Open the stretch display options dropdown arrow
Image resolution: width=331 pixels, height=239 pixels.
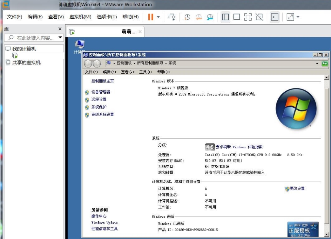coord(298,17)
